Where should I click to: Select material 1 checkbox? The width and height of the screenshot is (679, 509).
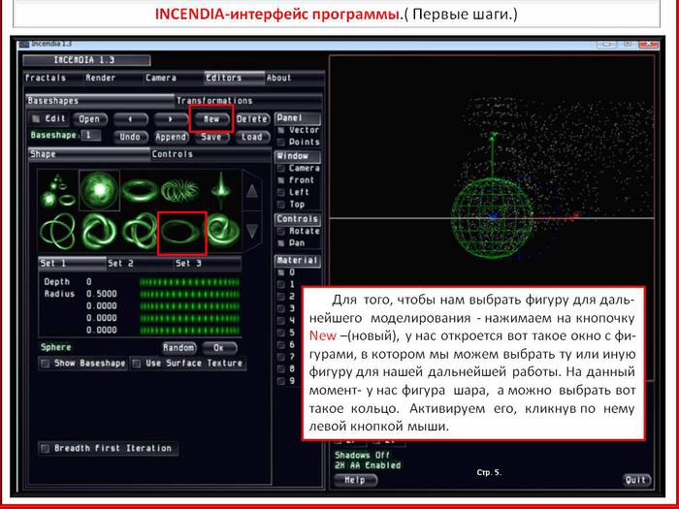click(281, 285)
